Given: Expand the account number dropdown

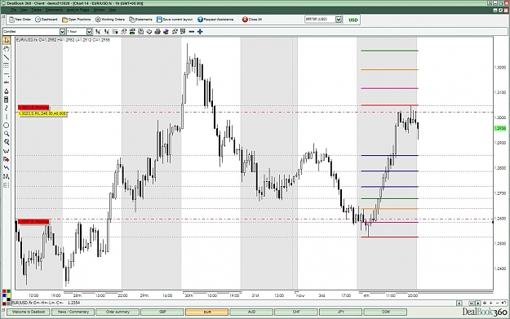Looking at the screenshot, I should (339, 20).
